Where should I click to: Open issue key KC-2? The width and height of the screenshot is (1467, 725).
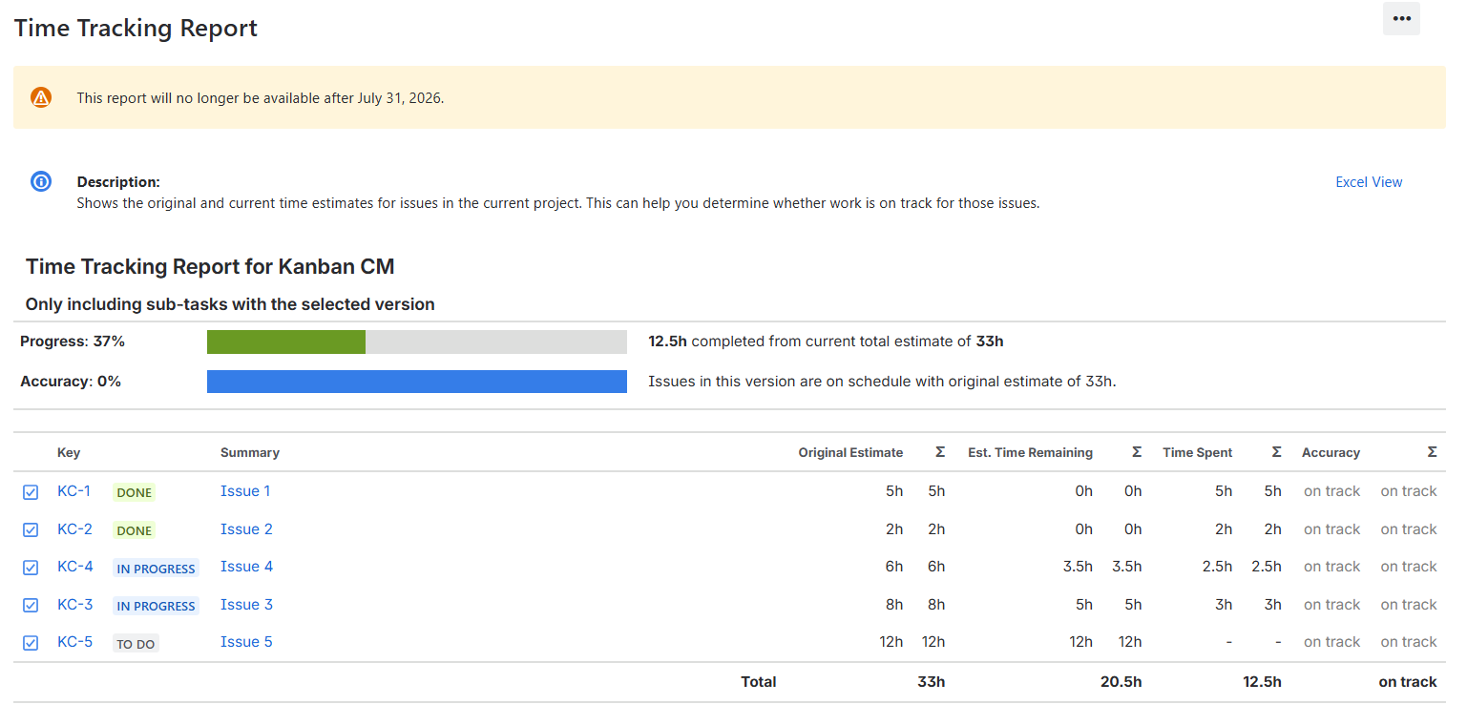tap(75, 528)
